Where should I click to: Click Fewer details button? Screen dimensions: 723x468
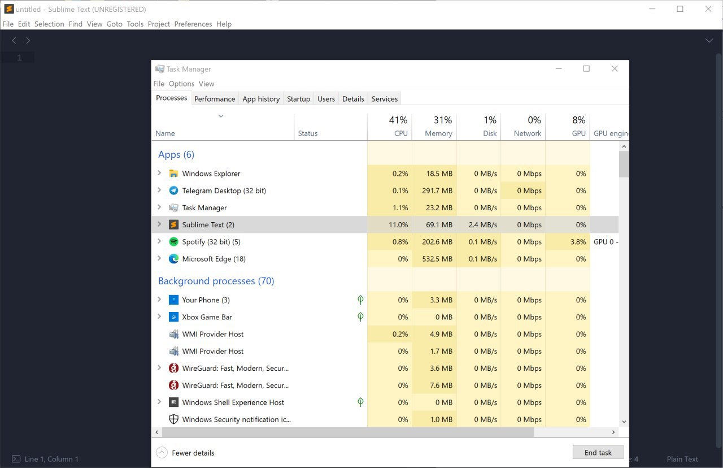pyautogui.click(x=185, y=453)
